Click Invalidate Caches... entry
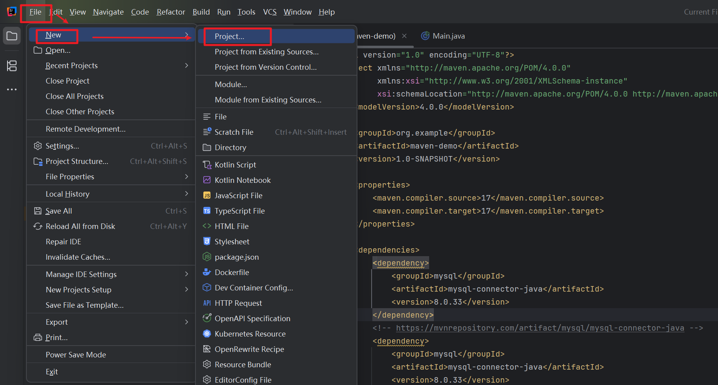718x385 pixels. [111, 257]
